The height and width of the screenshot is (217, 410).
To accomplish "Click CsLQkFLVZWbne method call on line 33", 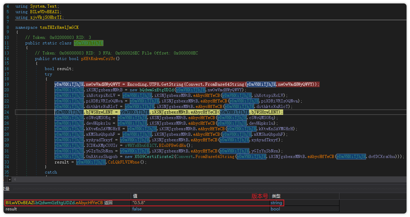I will tap(127, 162).
